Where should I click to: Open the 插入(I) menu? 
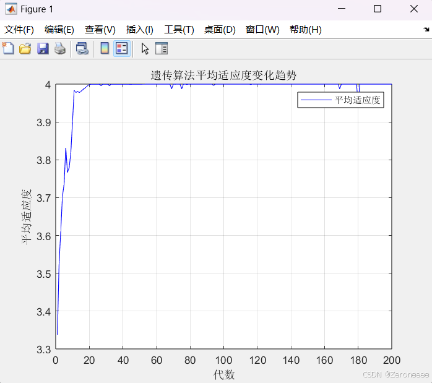140,30
